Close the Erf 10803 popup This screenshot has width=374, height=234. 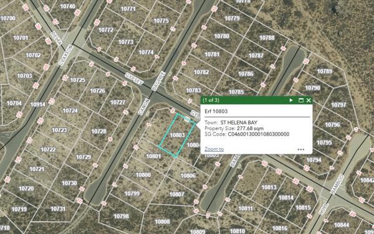309,100
